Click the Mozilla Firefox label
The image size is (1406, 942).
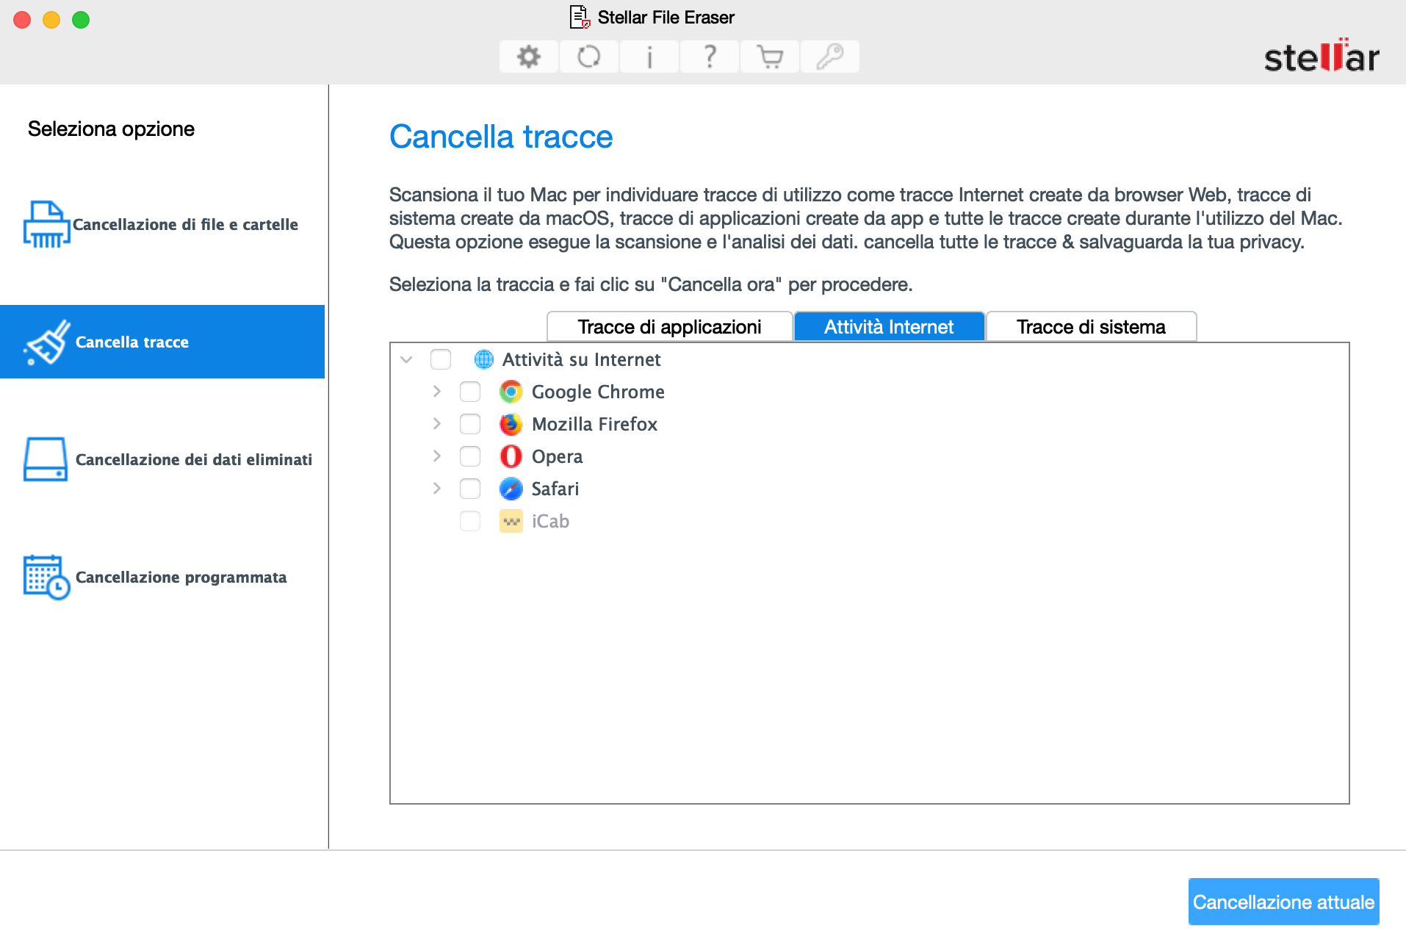(594, 424)
